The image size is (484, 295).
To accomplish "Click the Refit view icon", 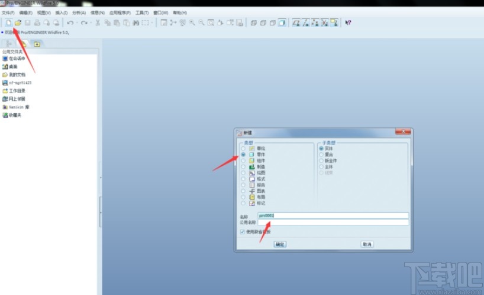I will (x=211, y=22).
